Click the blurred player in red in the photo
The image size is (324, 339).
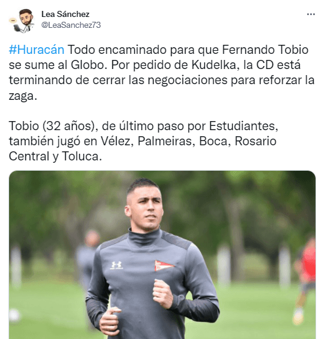coord(306,279)
